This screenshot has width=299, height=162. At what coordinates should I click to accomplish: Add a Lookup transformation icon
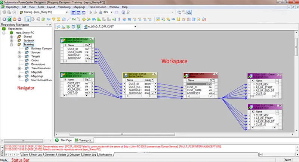[x=64, y=19]
